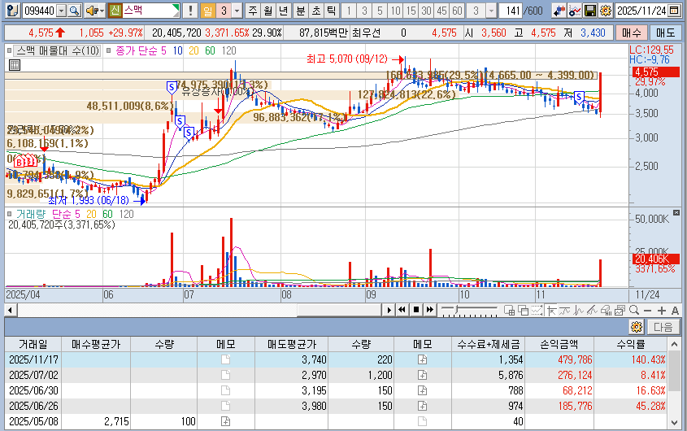Adjust the chart zoom slider handle
This screenshot has height=431, width=687.
[457, 310]
